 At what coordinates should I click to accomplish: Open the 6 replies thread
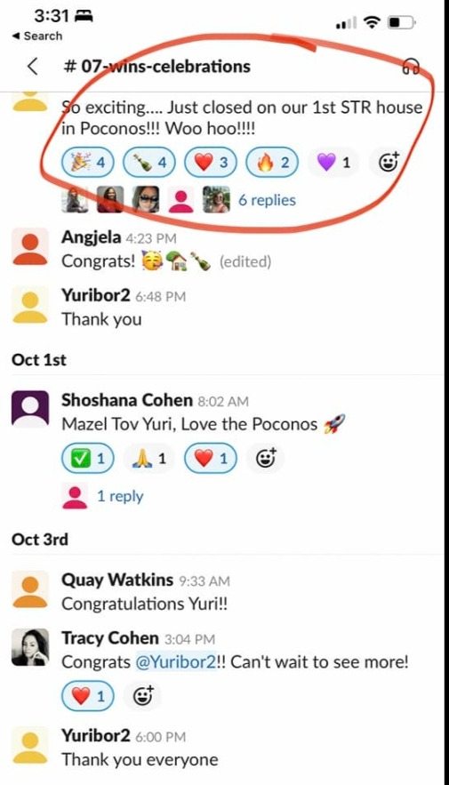point(267,200)
